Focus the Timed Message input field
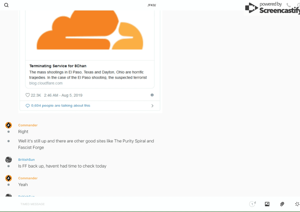This screenshot has width=300, height=212. click(x=121, y=204)
